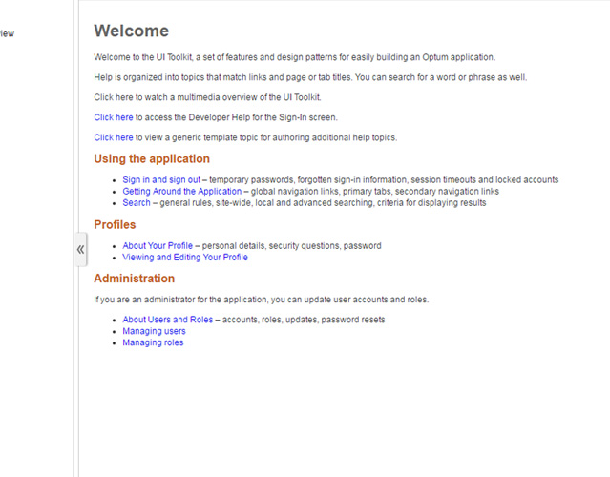Open the About Users and Roles topic

168,320
